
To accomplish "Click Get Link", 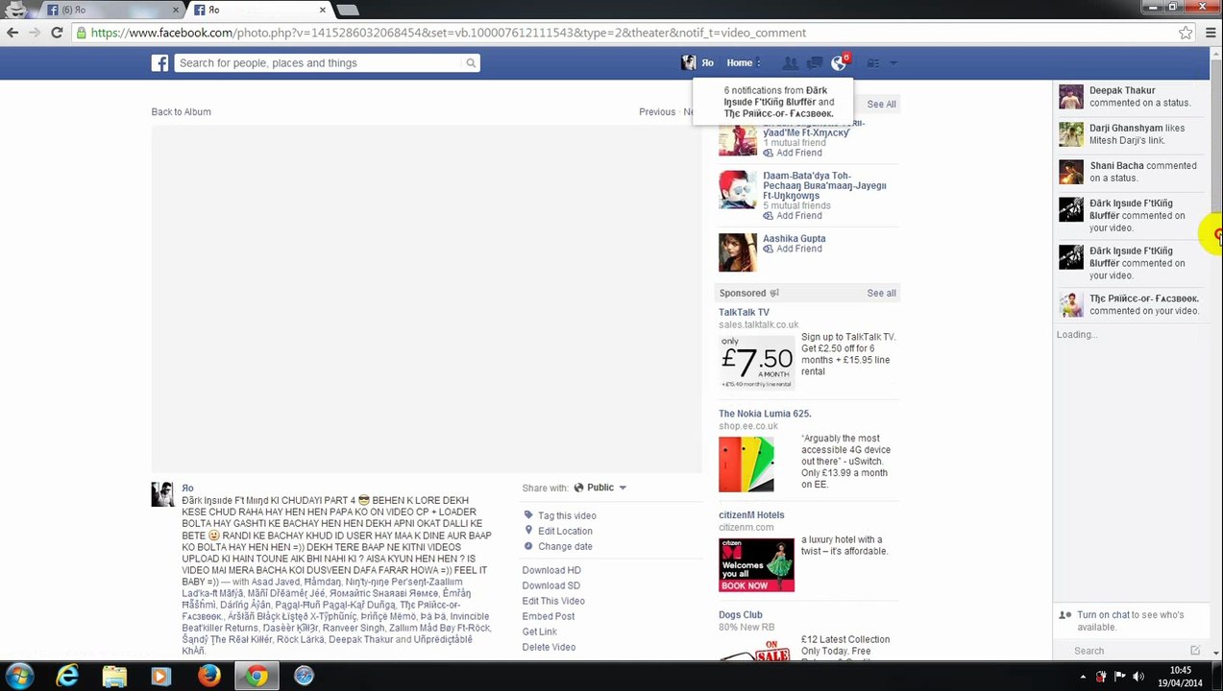I will click(539, 632).
